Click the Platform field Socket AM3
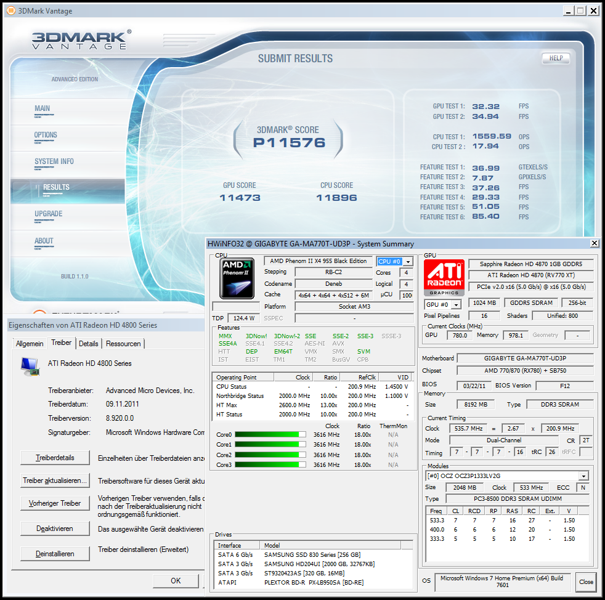The height and width of the screenshot is (600, 605). [x=354, y=306]
